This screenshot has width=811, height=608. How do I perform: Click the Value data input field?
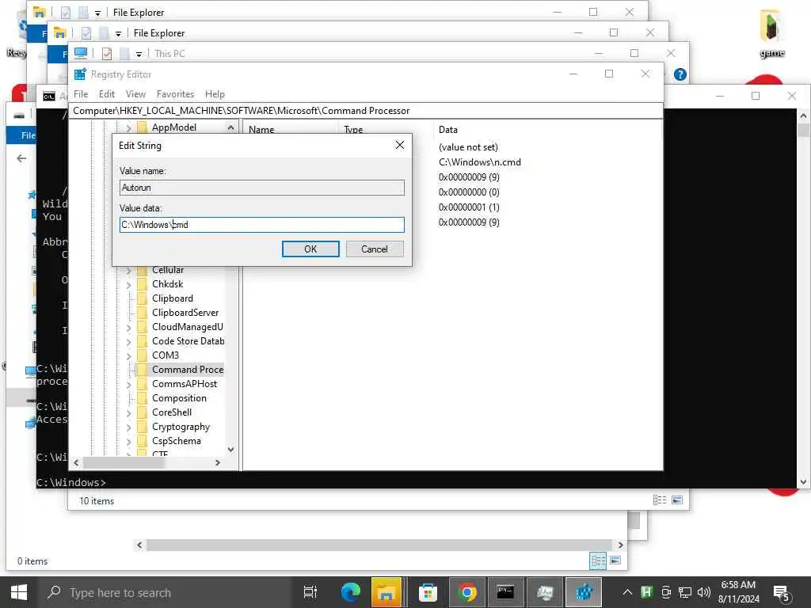click(261, 225)
